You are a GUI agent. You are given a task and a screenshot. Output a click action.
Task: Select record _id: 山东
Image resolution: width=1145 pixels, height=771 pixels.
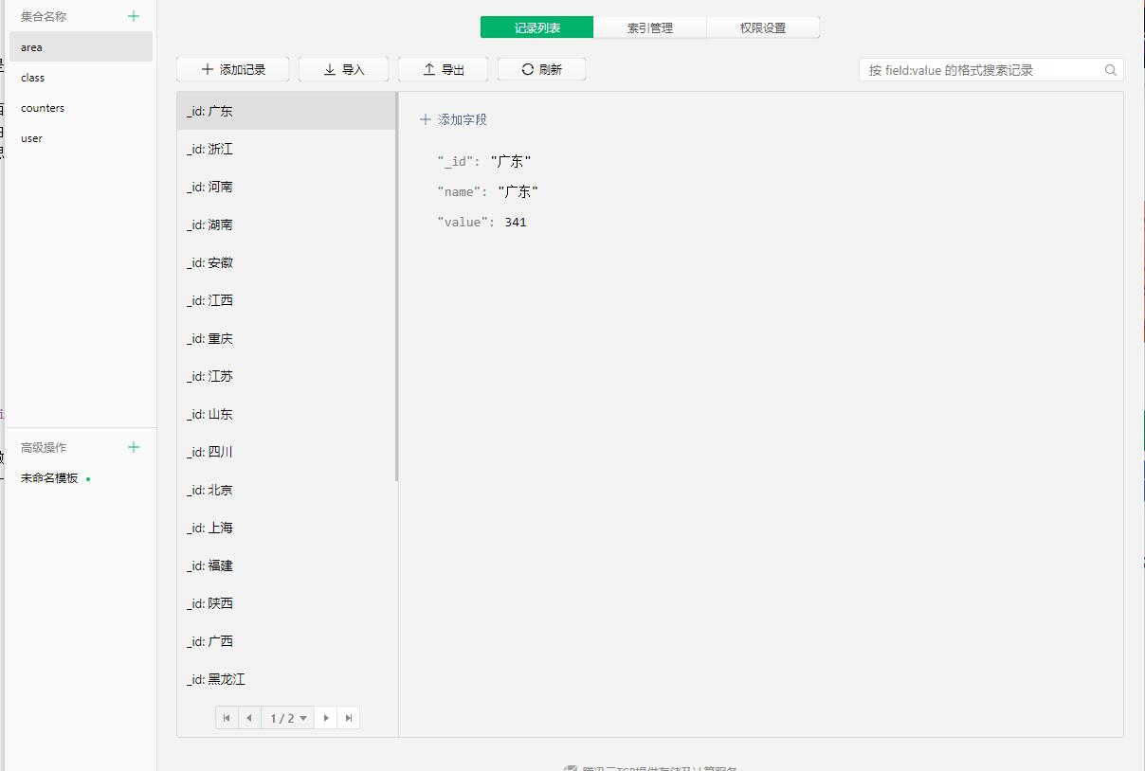(285, 414)
